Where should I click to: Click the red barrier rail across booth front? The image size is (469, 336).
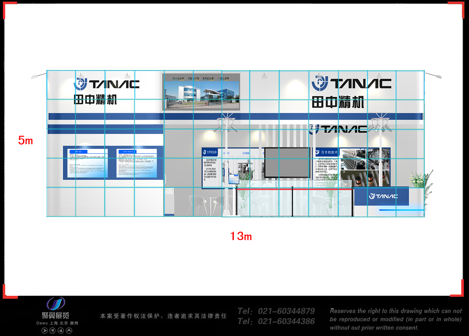coord(295,189)
